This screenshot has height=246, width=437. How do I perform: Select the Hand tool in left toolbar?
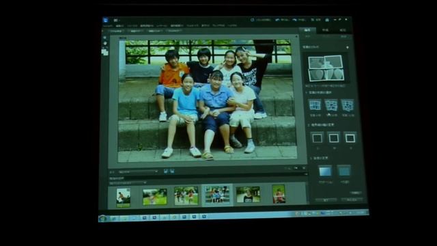105,43
